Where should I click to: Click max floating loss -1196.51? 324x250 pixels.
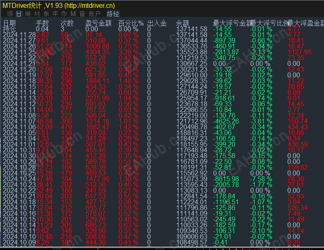coord(226,202)
